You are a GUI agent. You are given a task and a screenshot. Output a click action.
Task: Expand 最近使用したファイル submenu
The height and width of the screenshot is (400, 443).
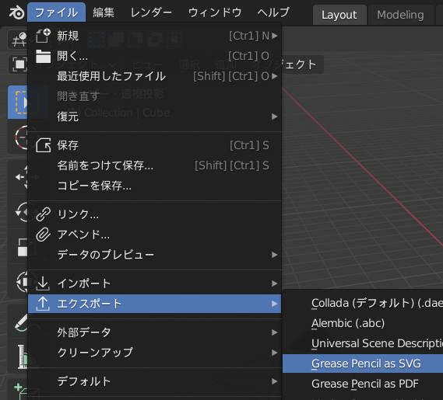tap(154, 76)
